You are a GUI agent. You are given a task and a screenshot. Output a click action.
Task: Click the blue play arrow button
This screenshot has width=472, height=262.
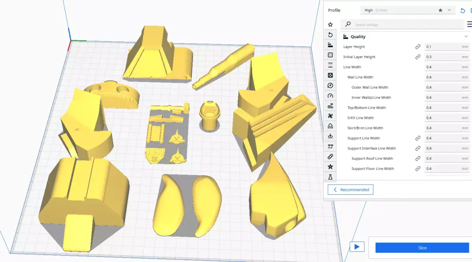(x=357, y=247)
